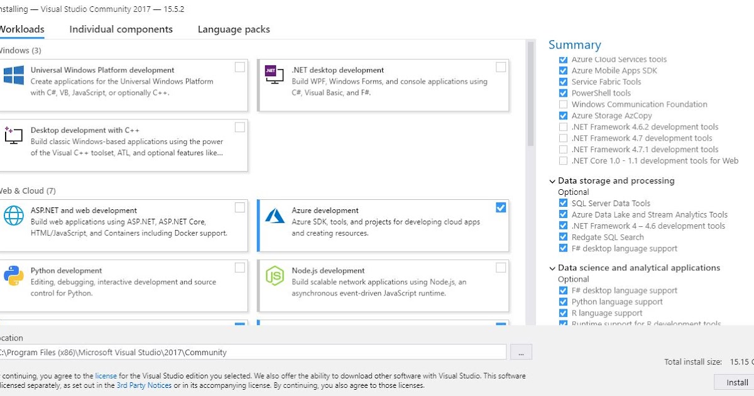Select the Azure development icon
The image size is (754, 396).
coord(273,214)
